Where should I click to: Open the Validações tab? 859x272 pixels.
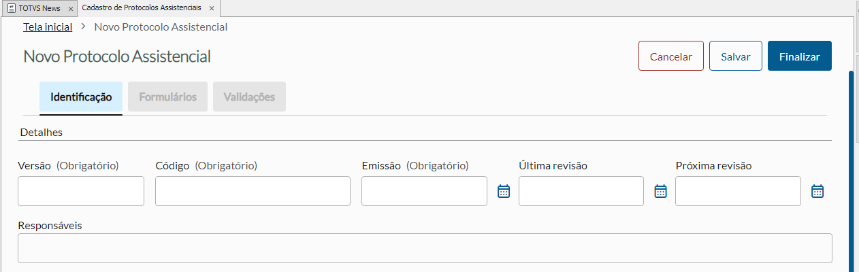click(x=249, y=97)
